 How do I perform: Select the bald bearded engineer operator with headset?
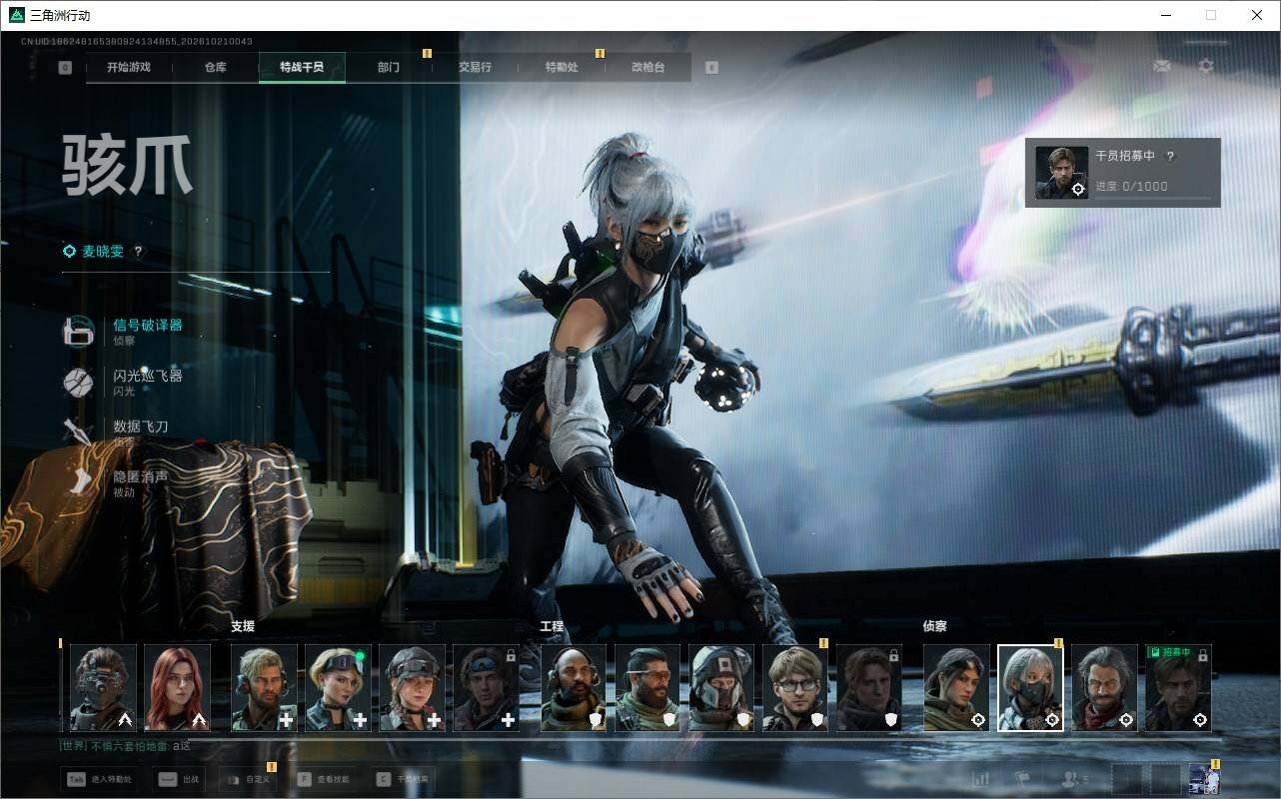[x=573, y=688]
